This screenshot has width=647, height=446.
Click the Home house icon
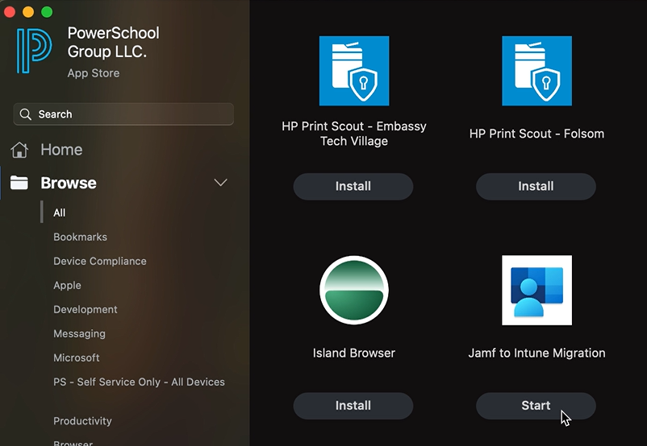click(x=19, y=150)
